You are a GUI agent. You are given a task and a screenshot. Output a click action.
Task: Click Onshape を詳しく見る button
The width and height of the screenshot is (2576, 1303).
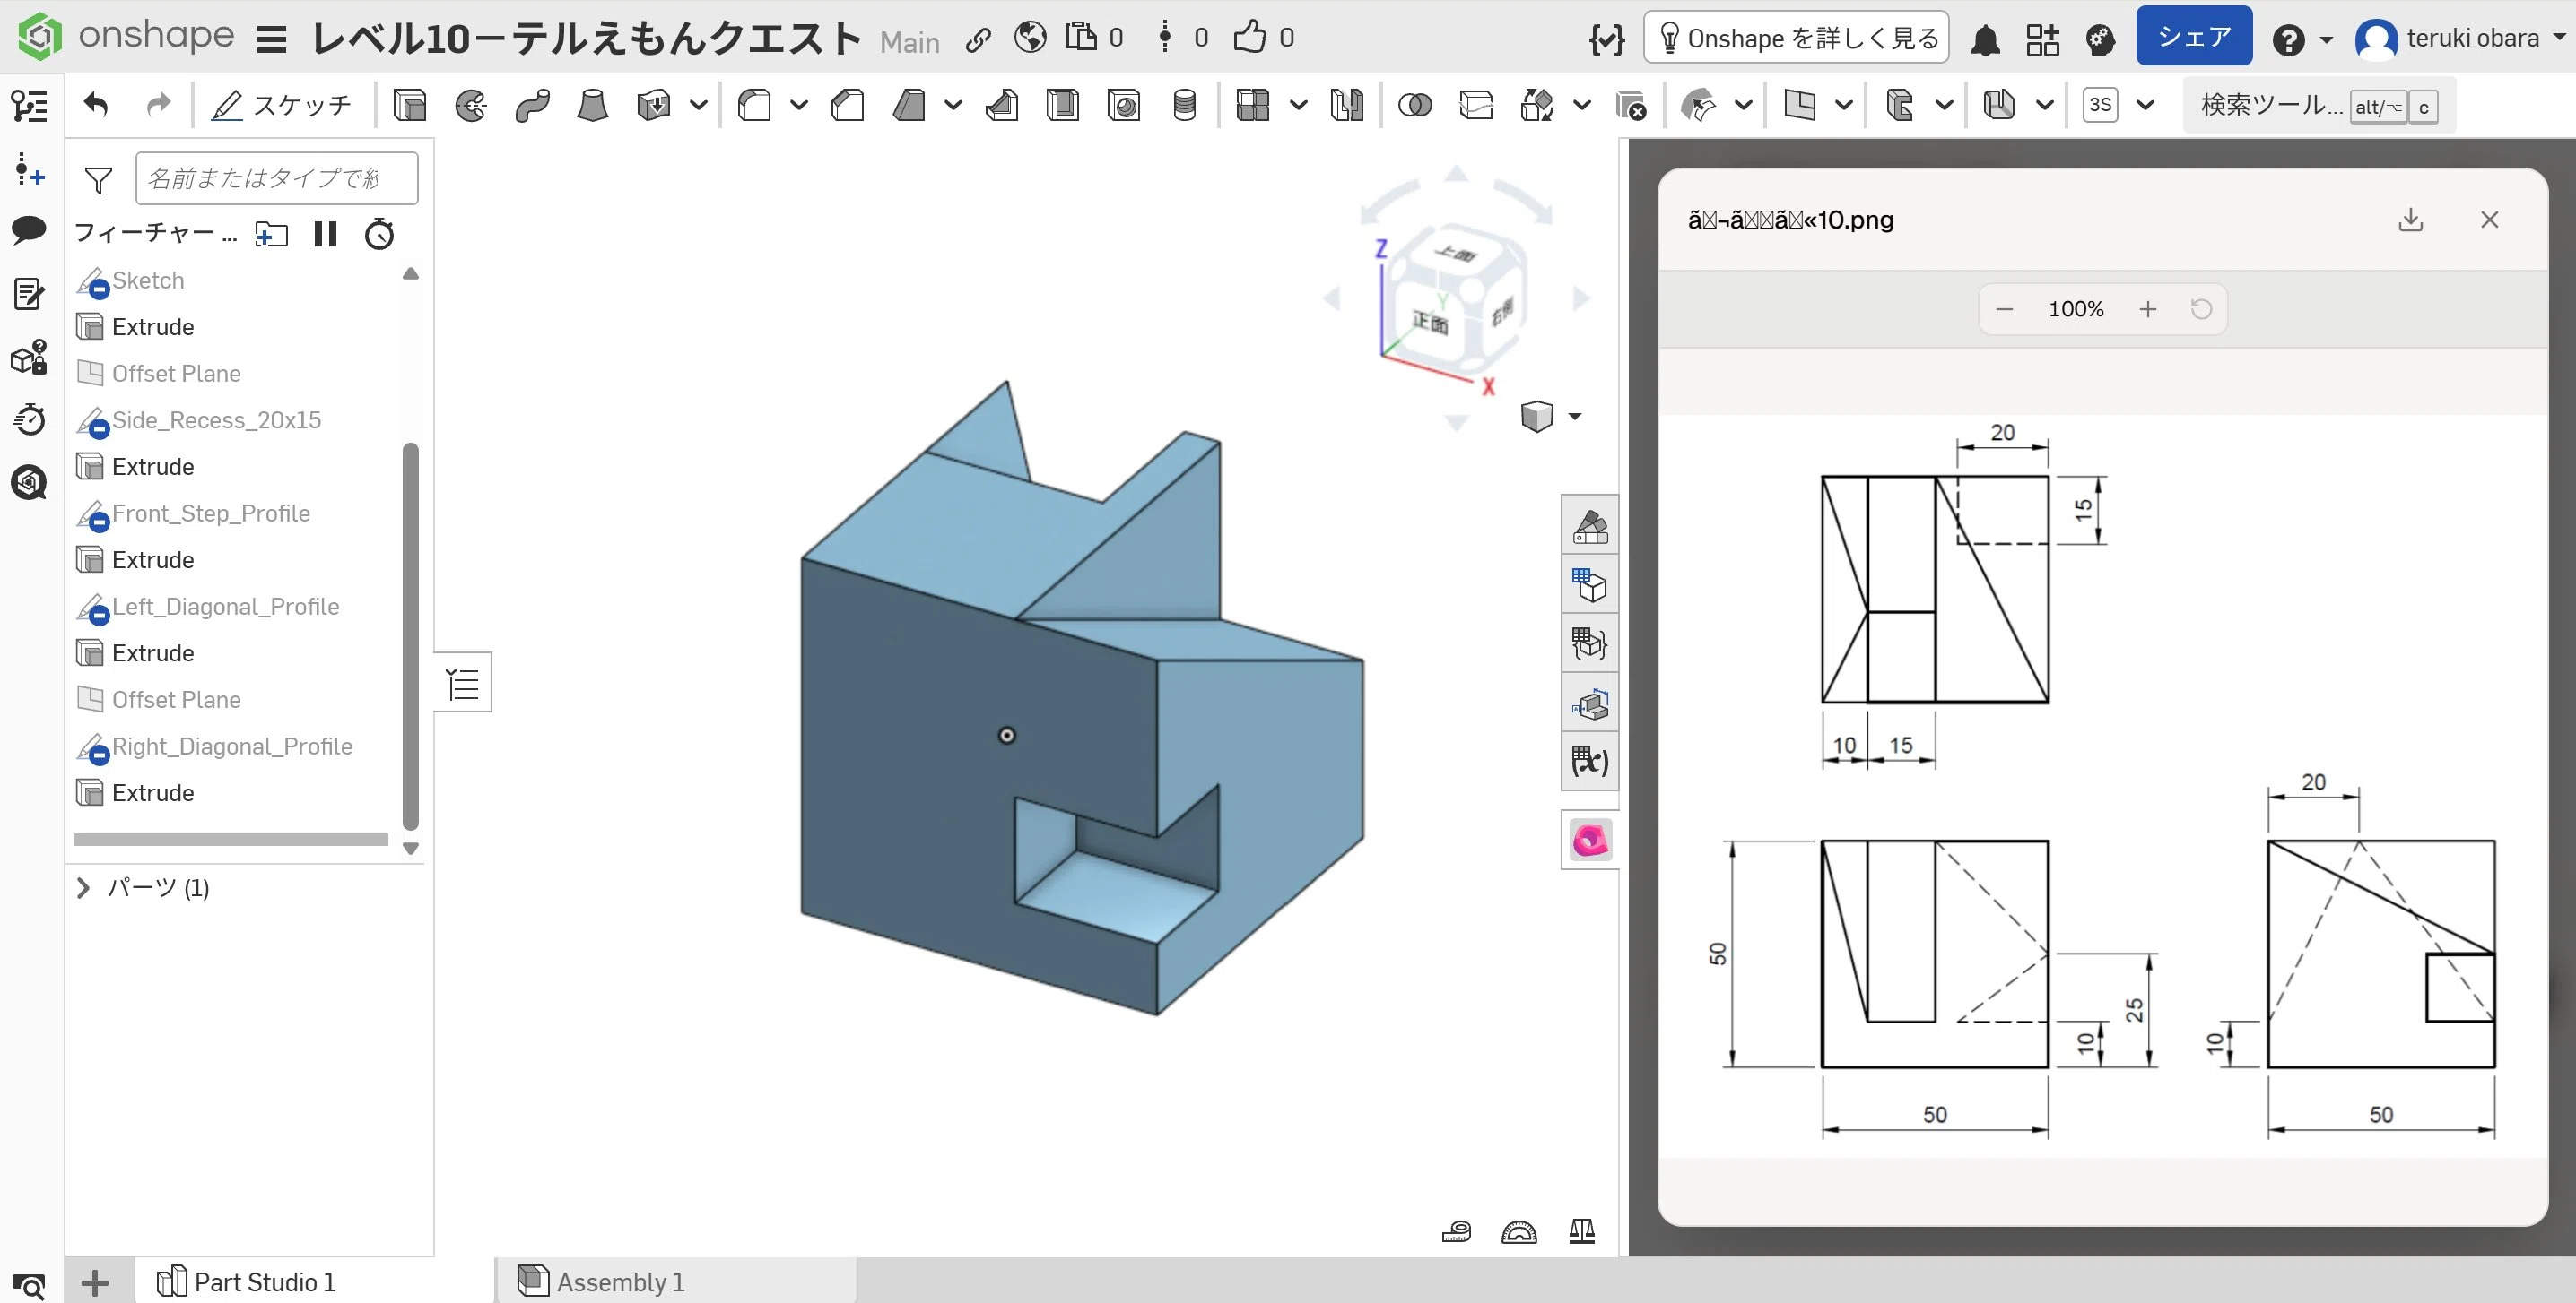tap(1796, 38)
